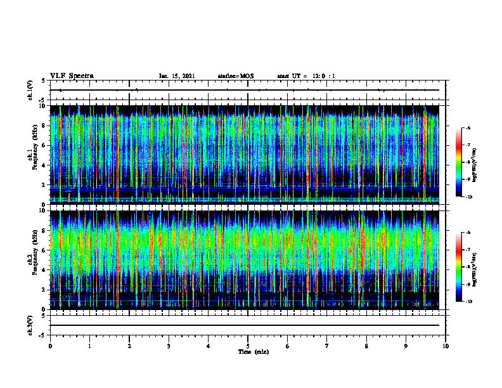Click the ch.2 color scale unit label
Screen dimensions: 502x388
point(474,270)
